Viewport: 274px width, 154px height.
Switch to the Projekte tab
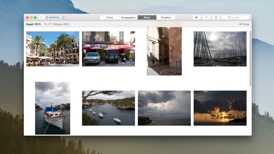click(166, 17)
